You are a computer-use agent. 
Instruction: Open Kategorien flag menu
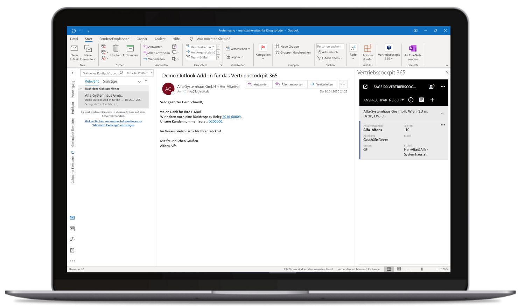tap(263, 52)
